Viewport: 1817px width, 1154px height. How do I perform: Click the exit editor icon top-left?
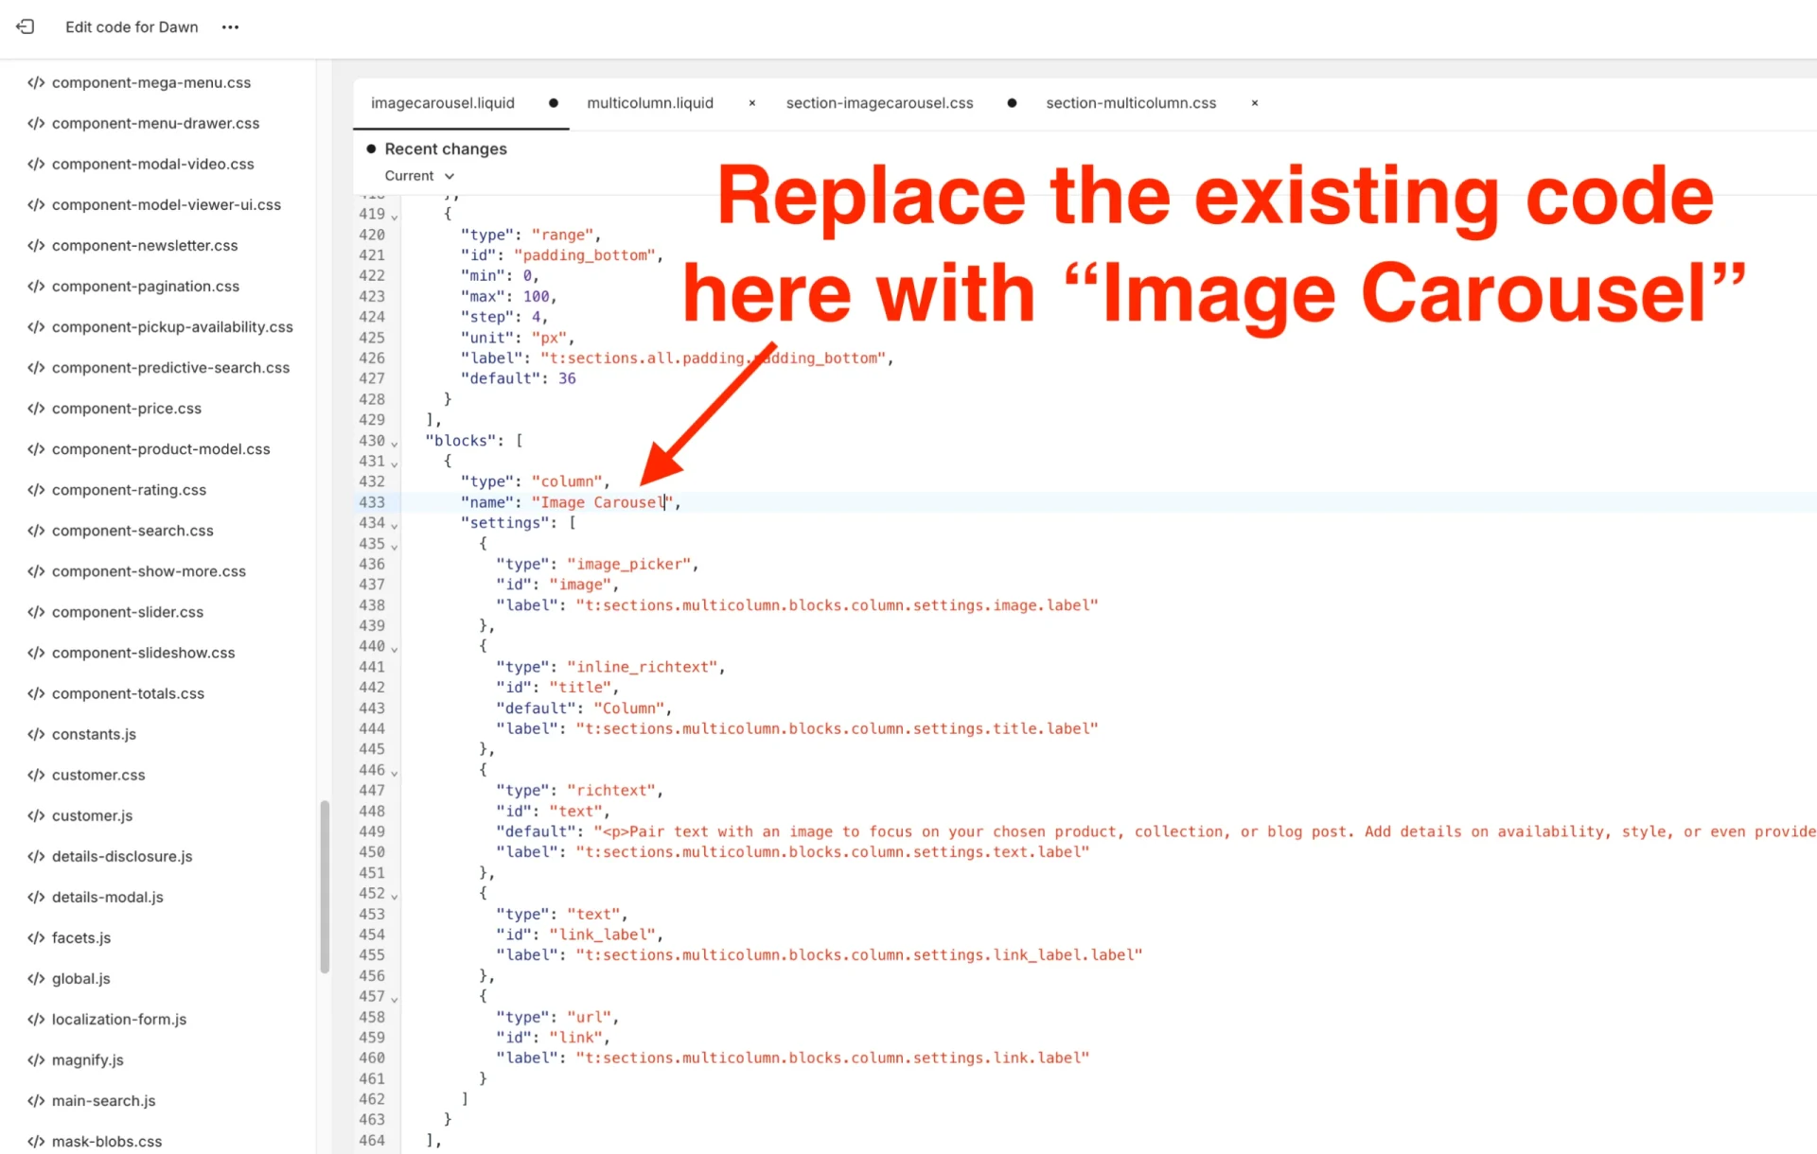[25, 26]
